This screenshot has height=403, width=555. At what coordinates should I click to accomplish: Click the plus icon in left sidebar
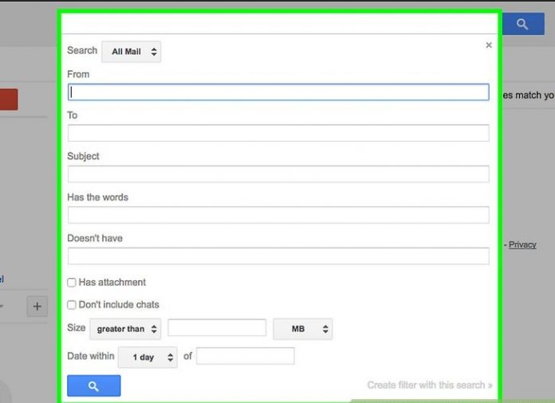pyautogui.click(x=38, y=306)
